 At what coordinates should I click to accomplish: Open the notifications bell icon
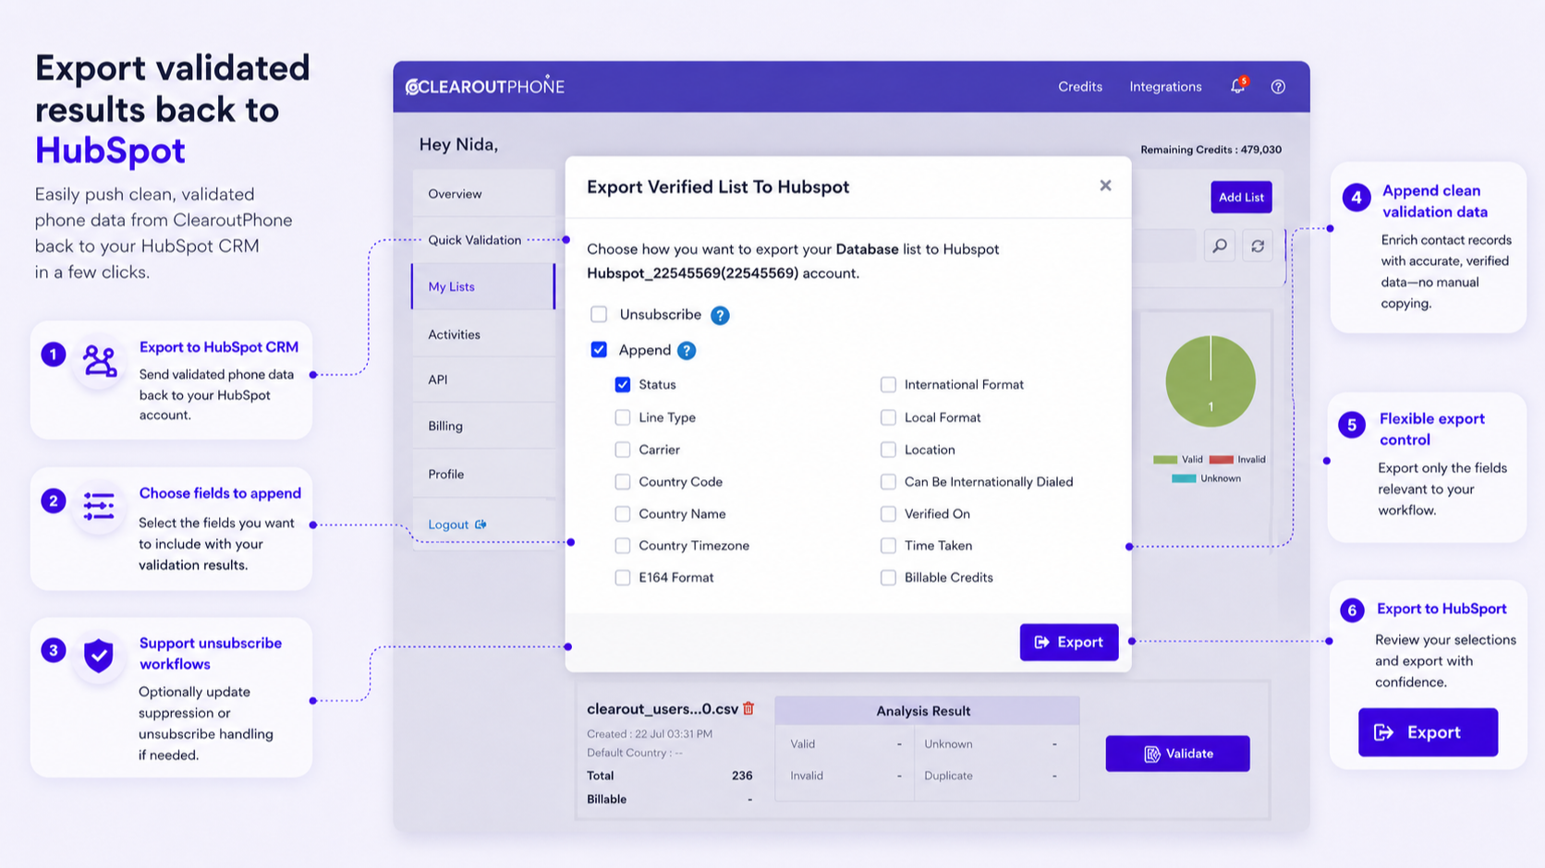click(1237, 86)
